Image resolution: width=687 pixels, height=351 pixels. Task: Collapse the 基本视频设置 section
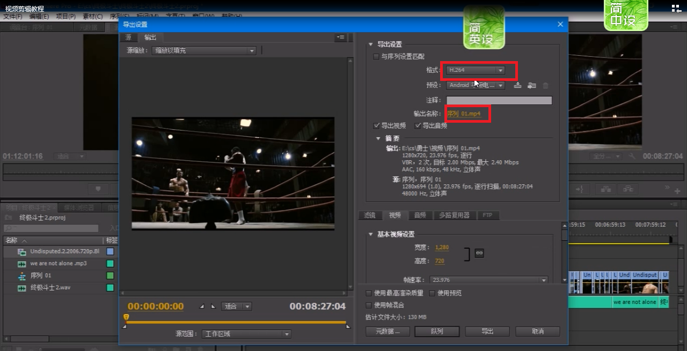click(x=370, y=234)
